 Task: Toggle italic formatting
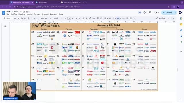click(80, 18)
